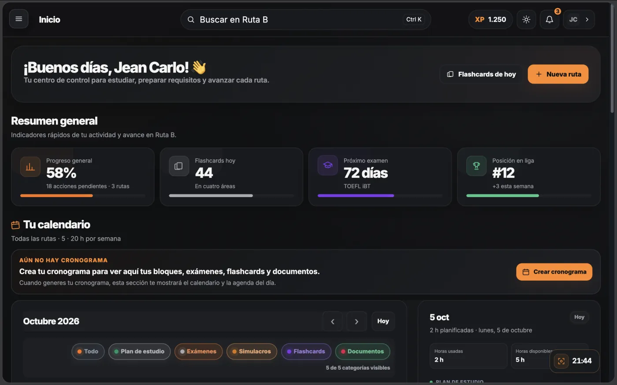Click the Crear cronograma button
Screen dimensions: 617x385
(554, 272)
